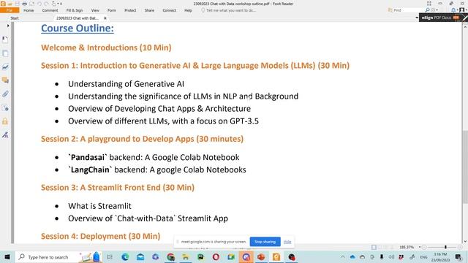Open PowerPoint from taskbar
The height and width of the screenshot is (263, 468).
tap(261, 256)
